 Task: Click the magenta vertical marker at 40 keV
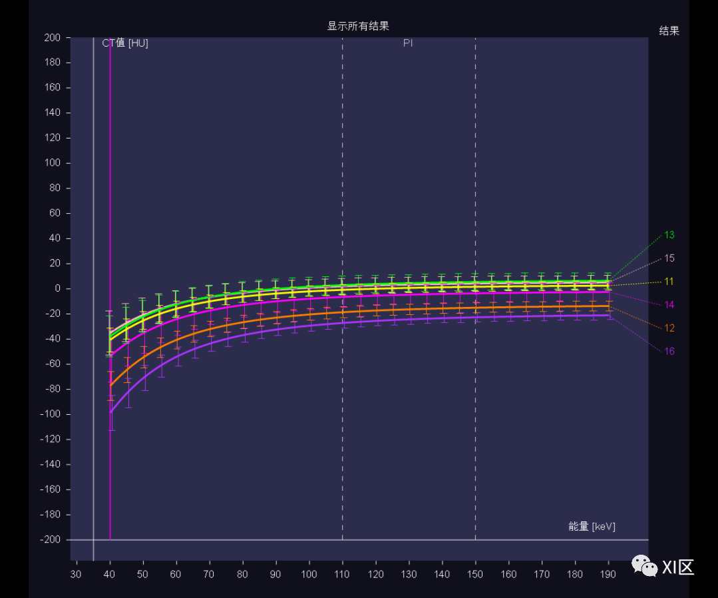click(110, 289)
